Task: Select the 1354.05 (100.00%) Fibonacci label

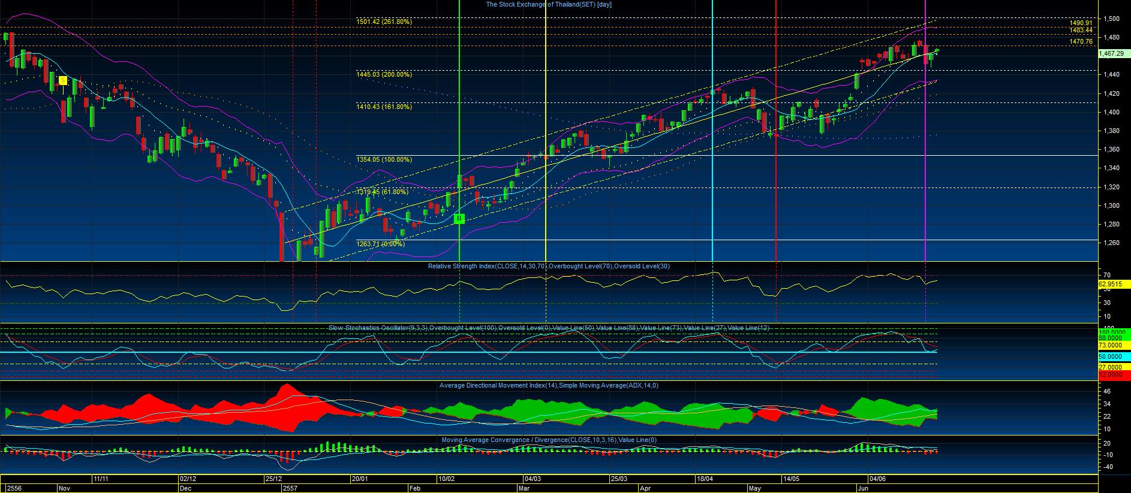Action: (x=384, y=159)
